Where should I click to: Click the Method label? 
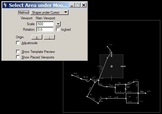pyautogui.click(x=24, y=13)
